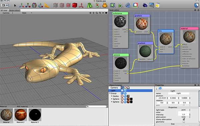Screen dimensions: 200x126
Task: Select the yellow triangle ruler measure tool
Action: (x=47, y=5)
